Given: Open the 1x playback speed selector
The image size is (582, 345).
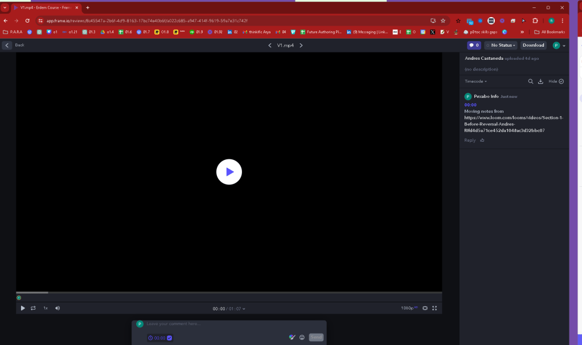Looking at the screenshot, I should (46, 308).
